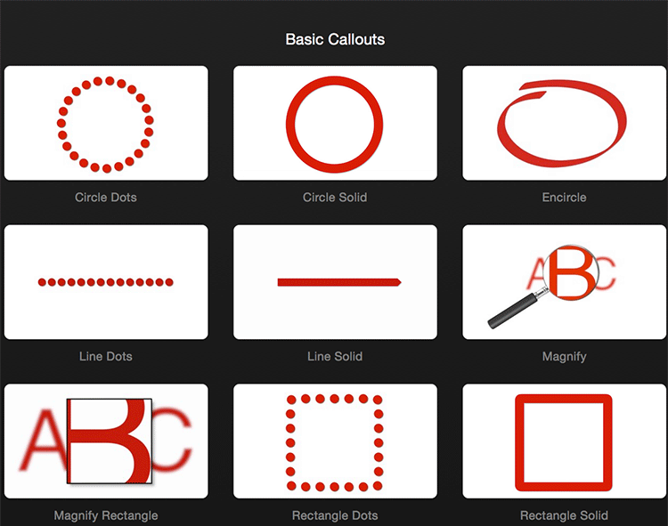Click the Circle Solid label text

point(335,198)
